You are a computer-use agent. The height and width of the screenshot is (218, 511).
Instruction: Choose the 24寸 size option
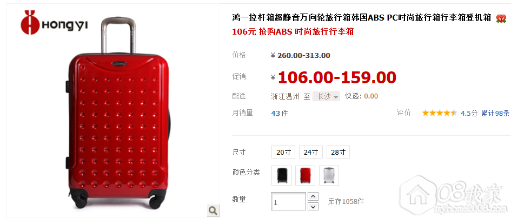310,152
